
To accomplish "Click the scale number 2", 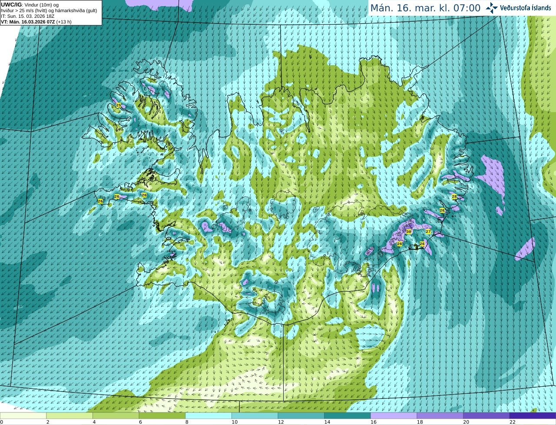I will tap(48, 422).
